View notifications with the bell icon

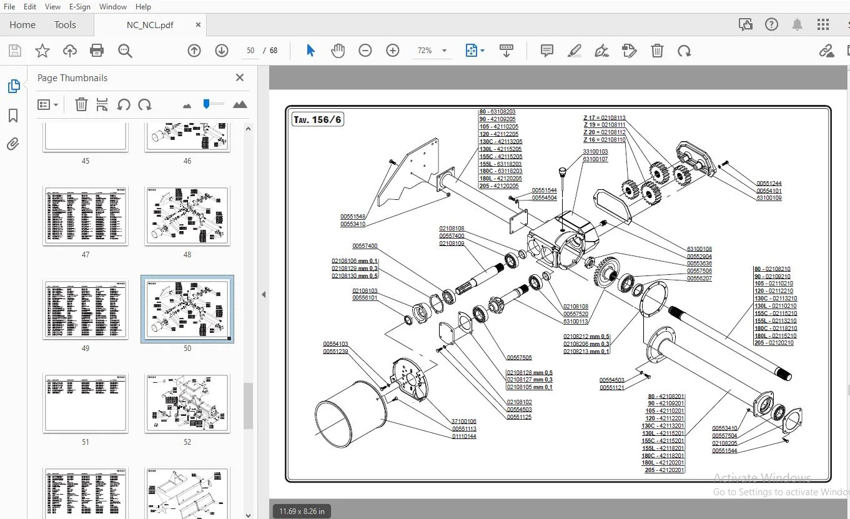click(798, 25)
